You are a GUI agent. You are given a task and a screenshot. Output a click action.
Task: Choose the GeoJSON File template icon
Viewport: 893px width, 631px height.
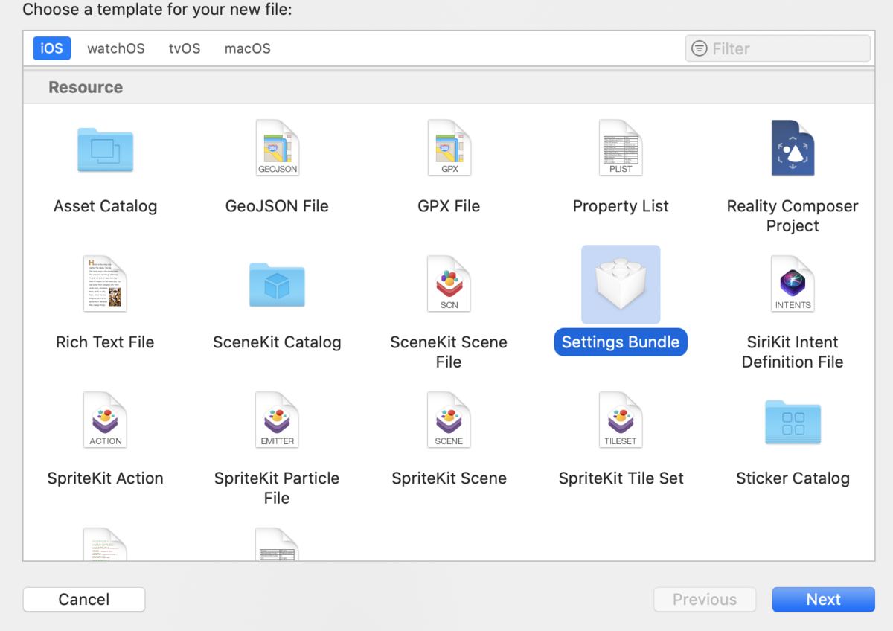pos(277,148)
